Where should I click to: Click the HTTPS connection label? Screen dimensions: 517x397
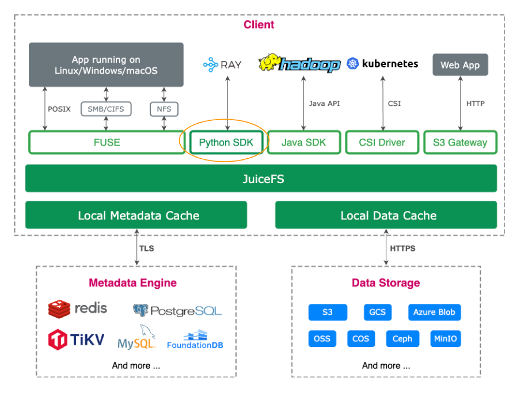pyautogui.click(x=402, y=248)
